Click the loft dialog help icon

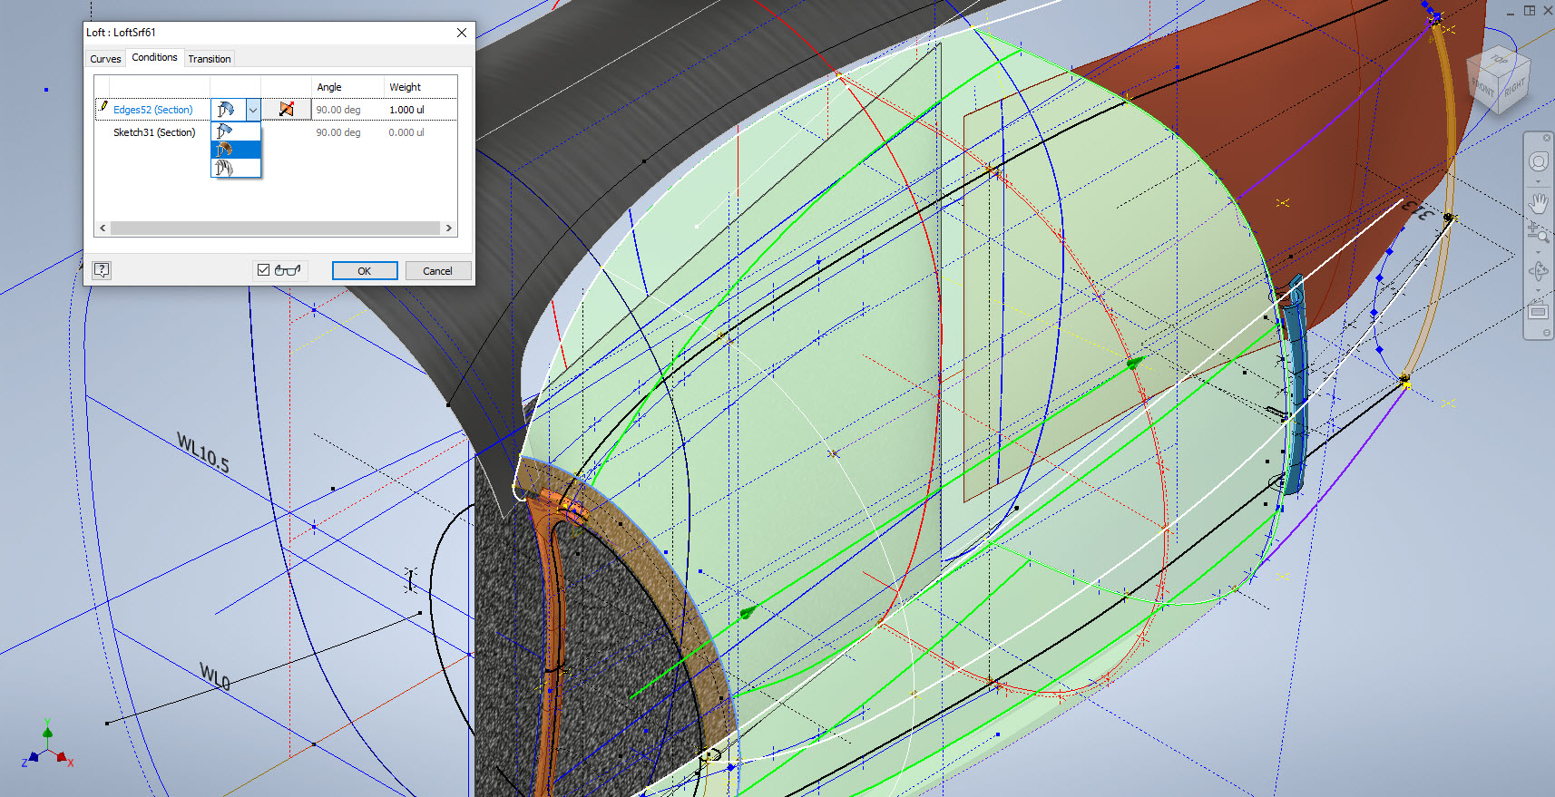(x=102, y=270)
